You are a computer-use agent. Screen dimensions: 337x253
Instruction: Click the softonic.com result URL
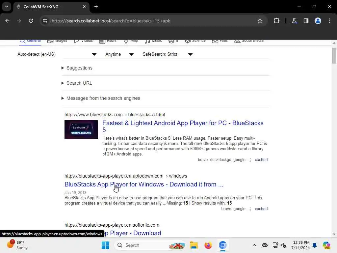pos(112,225)
